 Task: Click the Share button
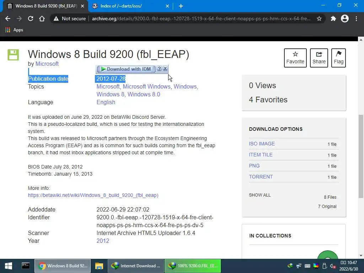pos(319,58)
